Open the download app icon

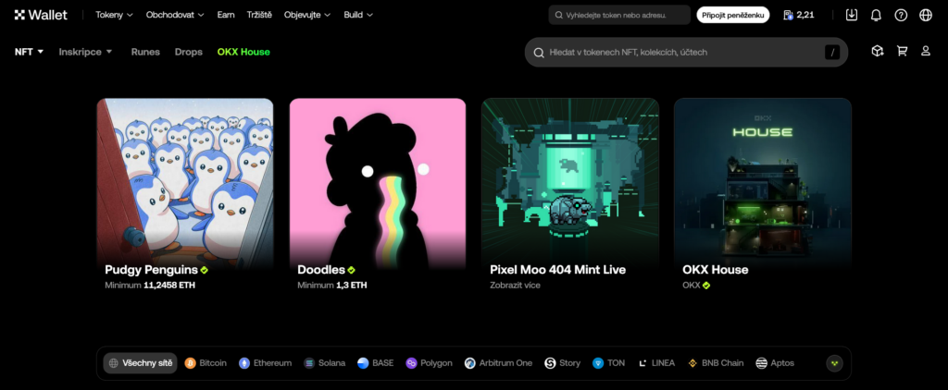(x=852, y=15)
